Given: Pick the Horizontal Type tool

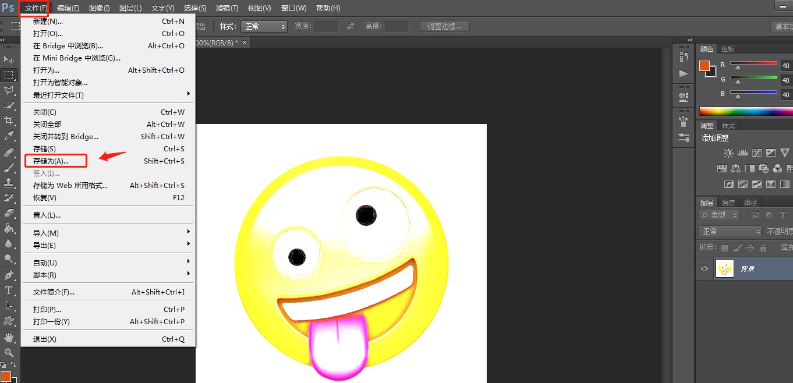Looking at the screenshot, I should tap(9, 290).
